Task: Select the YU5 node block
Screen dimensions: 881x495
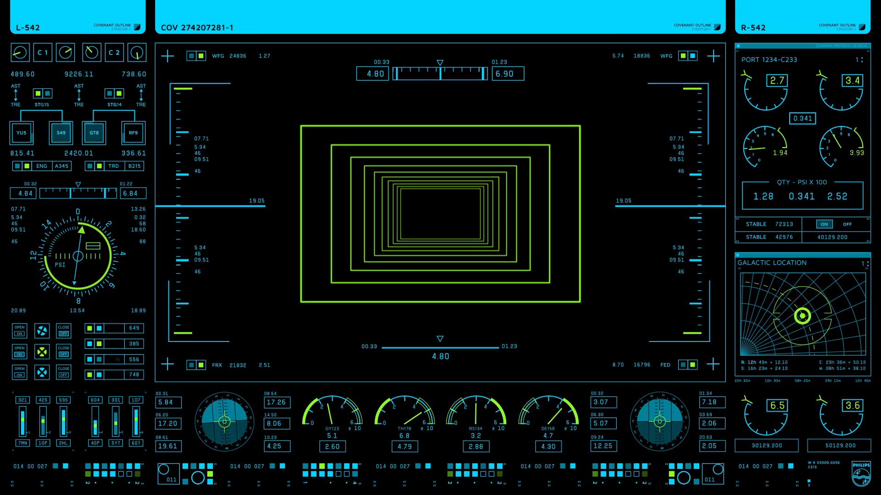Action: tap(22, 133)
